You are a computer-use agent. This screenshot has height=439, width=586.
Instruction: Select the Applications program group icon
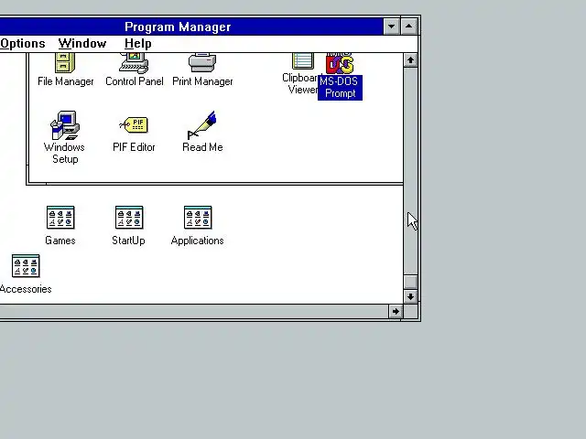[x=198, y=218]
